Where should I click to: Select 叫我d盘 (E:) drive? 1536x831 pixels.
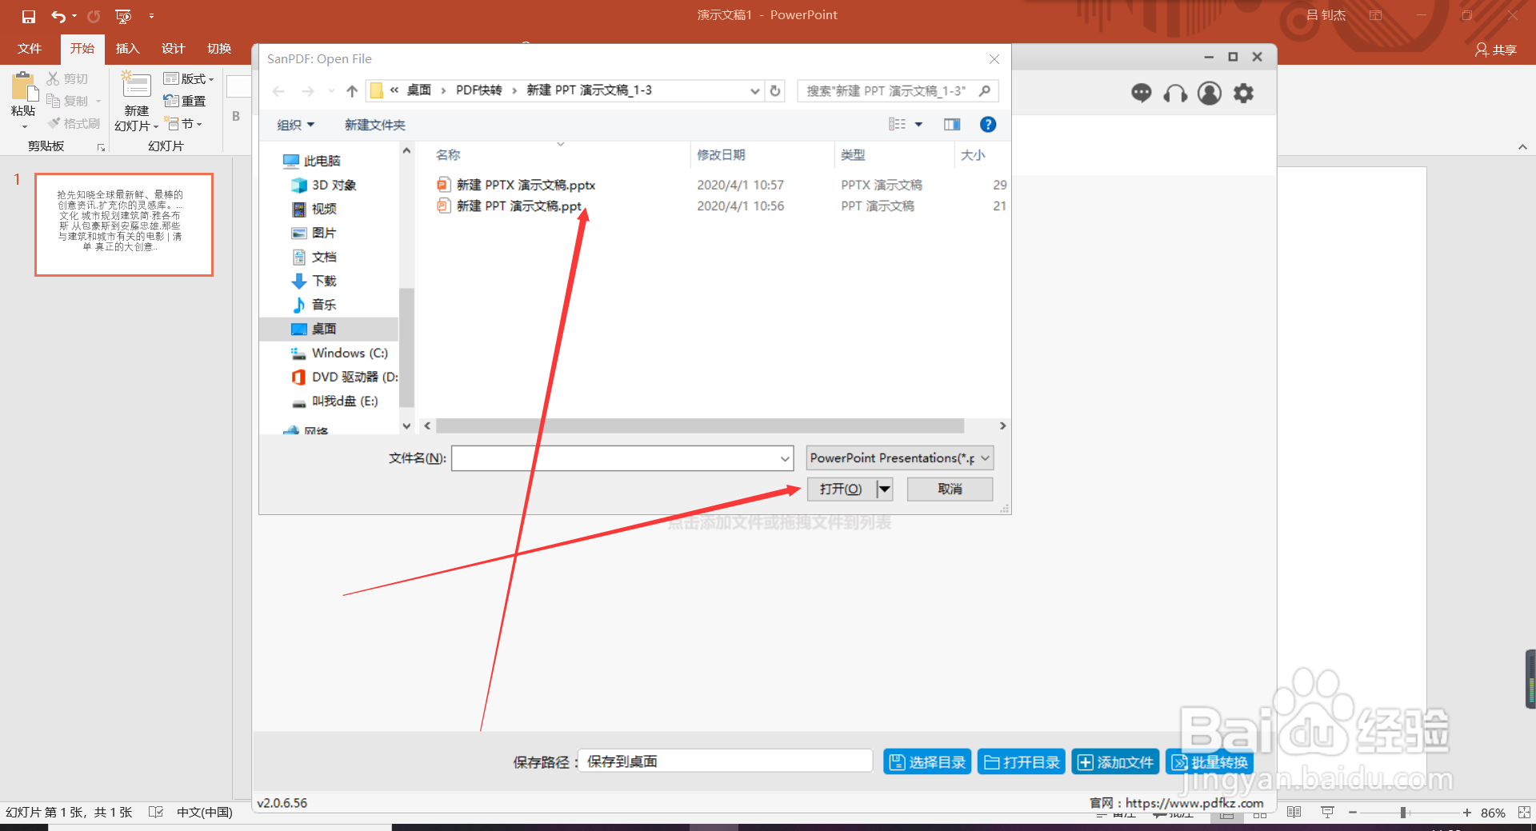334,401
